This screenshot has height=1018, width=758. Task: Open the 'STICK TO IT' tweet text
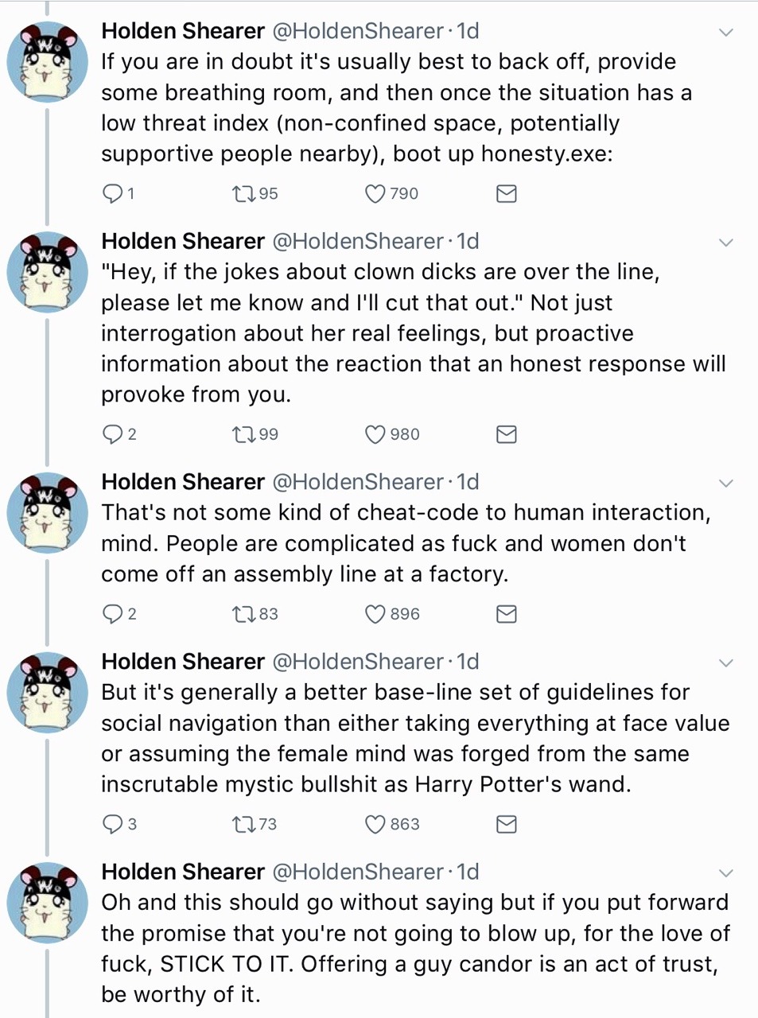pyautogui.click(x=414, y=948)
